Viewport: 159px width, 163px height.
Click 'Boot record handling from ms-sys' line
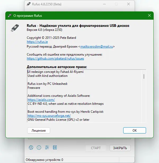pos(65,112)
